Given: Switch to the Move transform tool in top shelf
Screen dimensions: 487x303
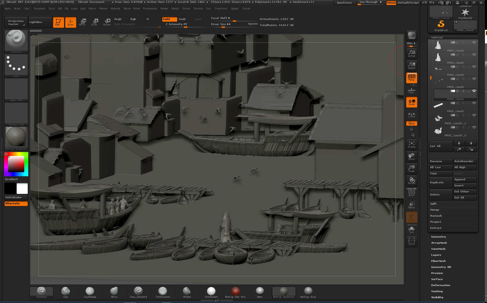Looking at the screenshot, I should [82, 22].
